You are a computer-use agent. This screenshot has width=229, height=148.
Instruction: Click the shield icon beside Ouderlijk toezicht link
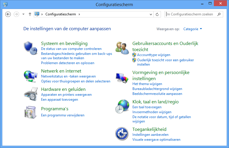134,60
